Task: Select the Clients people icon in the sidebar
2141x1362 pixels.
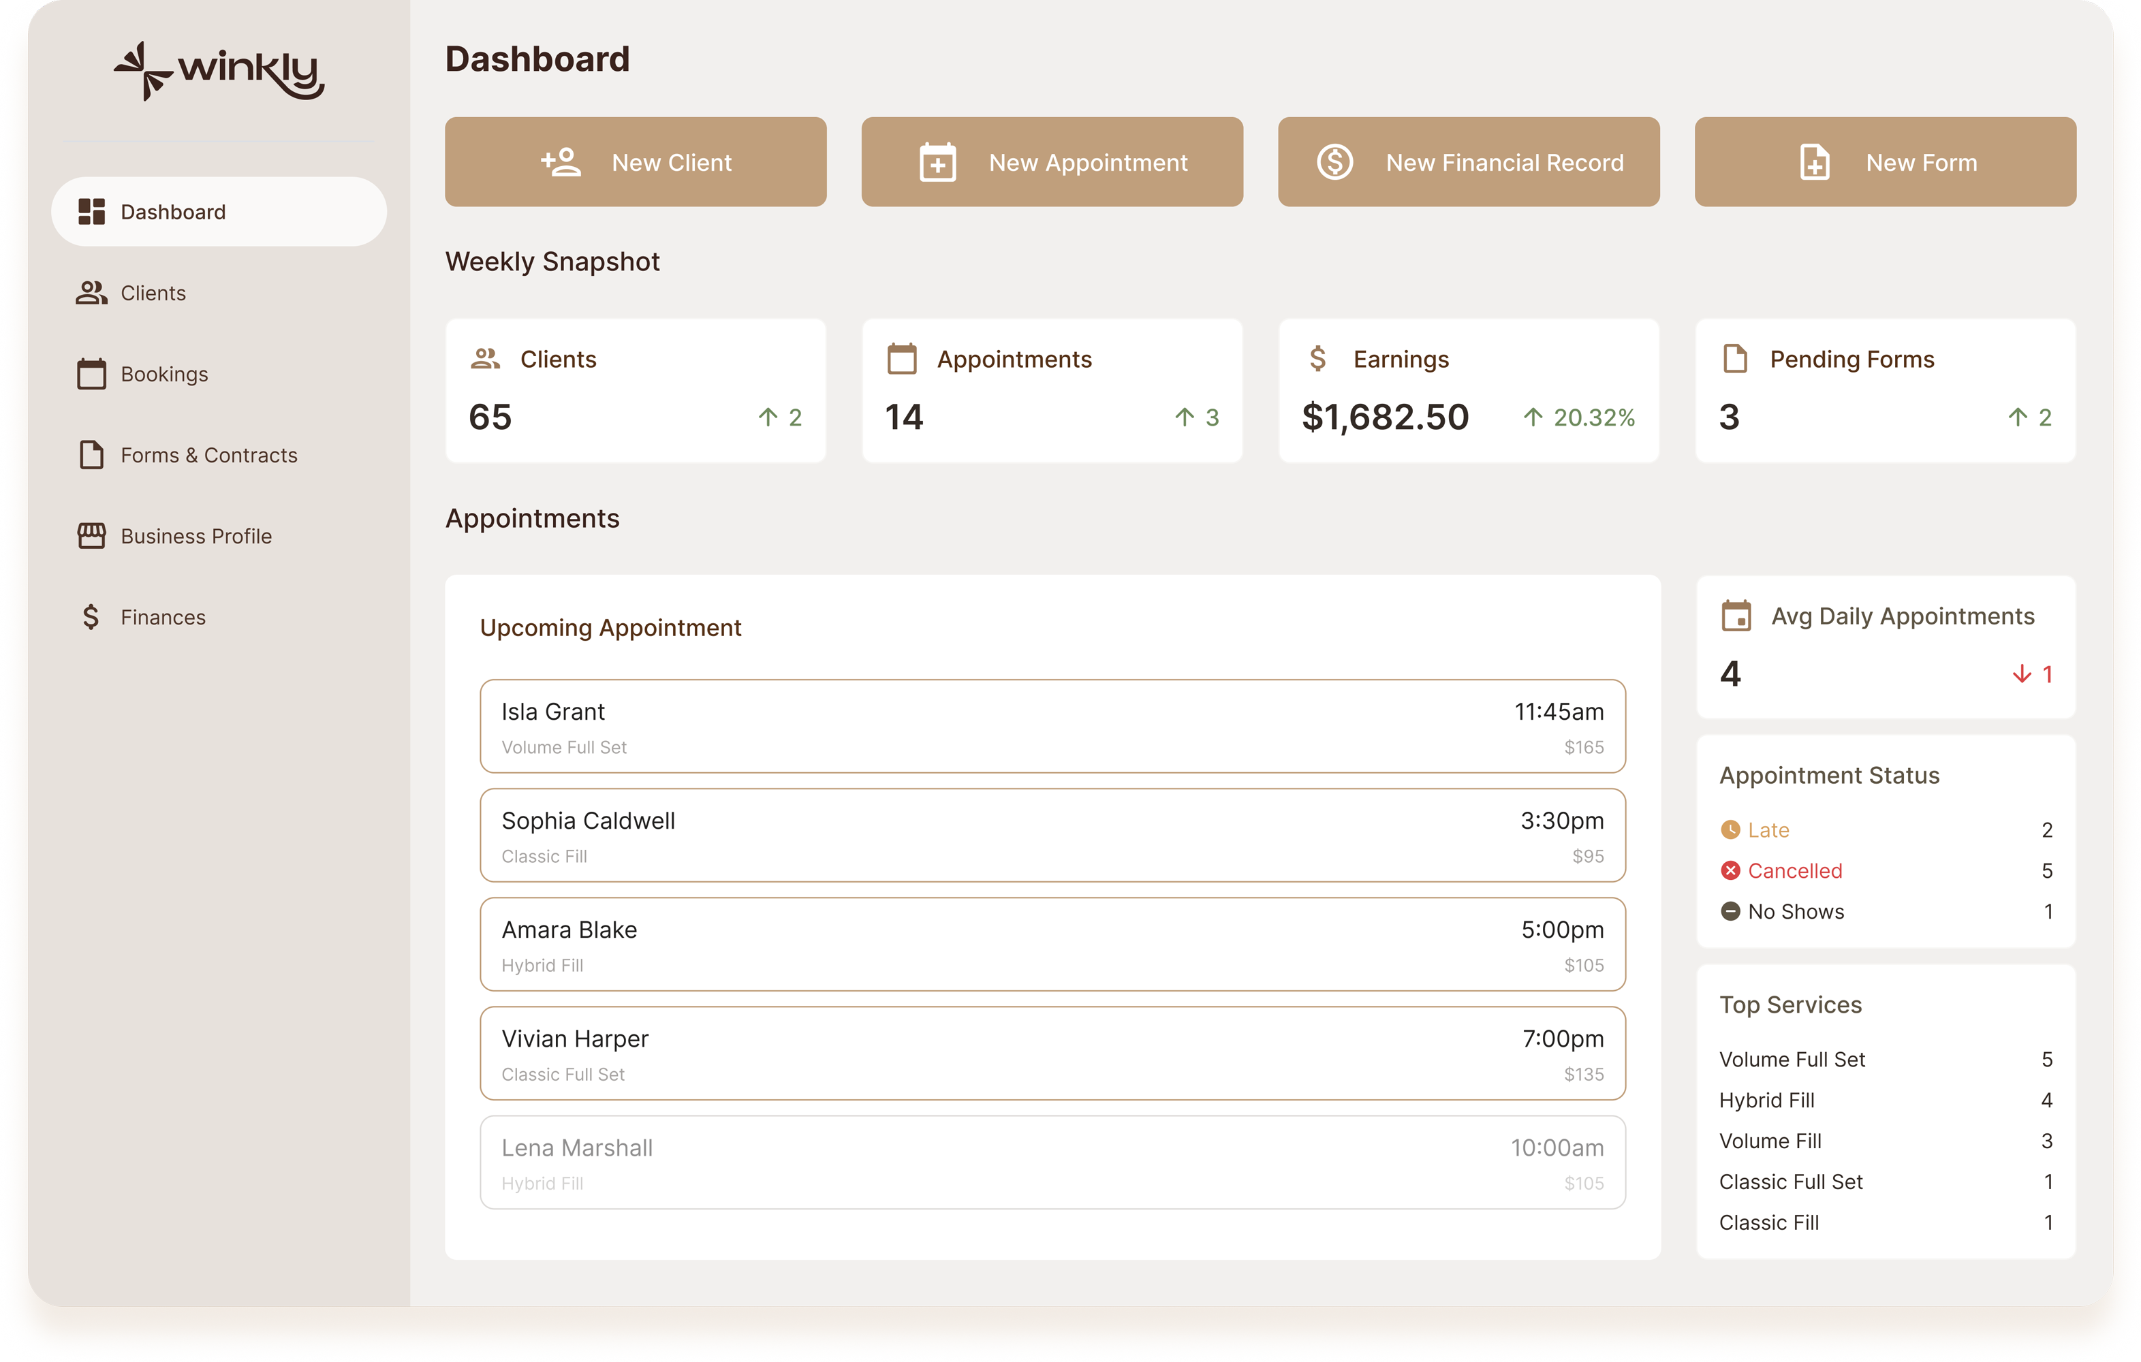Action: click(91, 293)
